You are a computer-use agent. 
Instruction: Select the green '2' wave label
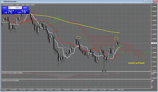(x=110, y=57)
